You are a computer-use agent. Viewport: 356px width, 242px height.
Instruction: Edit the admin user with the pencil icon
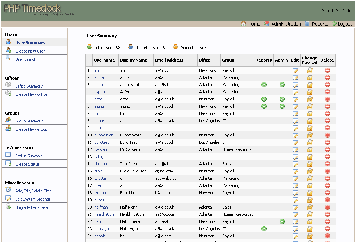coord(295,85)
